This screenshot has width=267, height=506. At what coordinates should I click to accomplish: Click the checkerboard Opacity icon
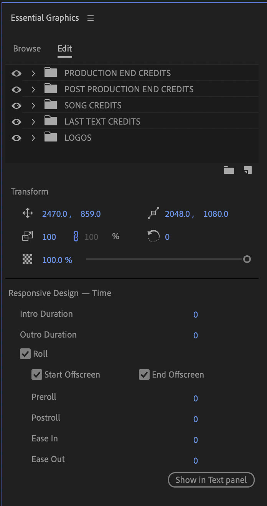point(27,259)
